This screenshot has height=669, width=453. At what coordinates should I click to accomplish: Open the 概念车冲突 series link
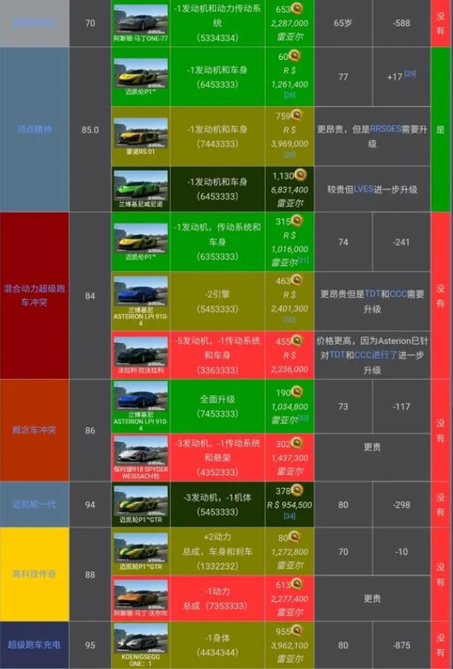click(34, 430)
